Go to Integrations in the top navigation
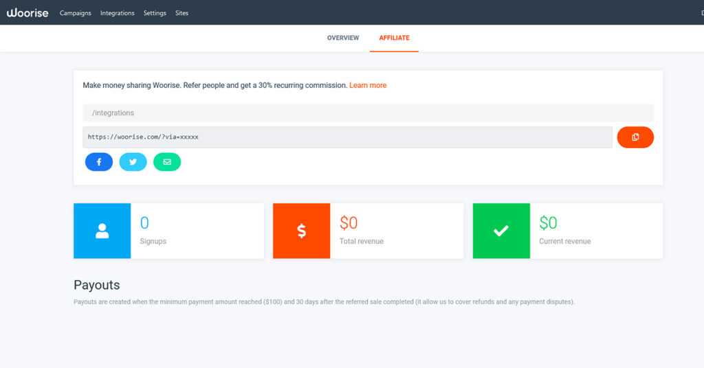Screen dimensions: 704x368 coord(118,13)
